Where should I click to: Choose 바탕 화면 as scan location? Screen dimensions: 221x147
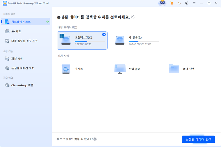[x=136, y=69]
